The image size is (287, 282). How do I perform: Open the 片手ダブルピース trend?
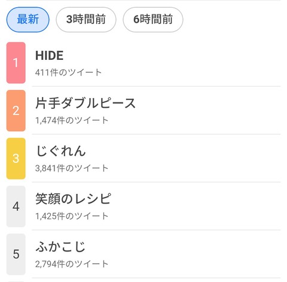(86, 103)
